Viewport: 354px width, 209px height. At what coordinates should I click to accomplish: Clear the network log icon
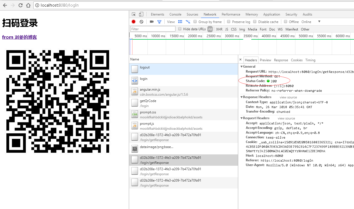141,22
